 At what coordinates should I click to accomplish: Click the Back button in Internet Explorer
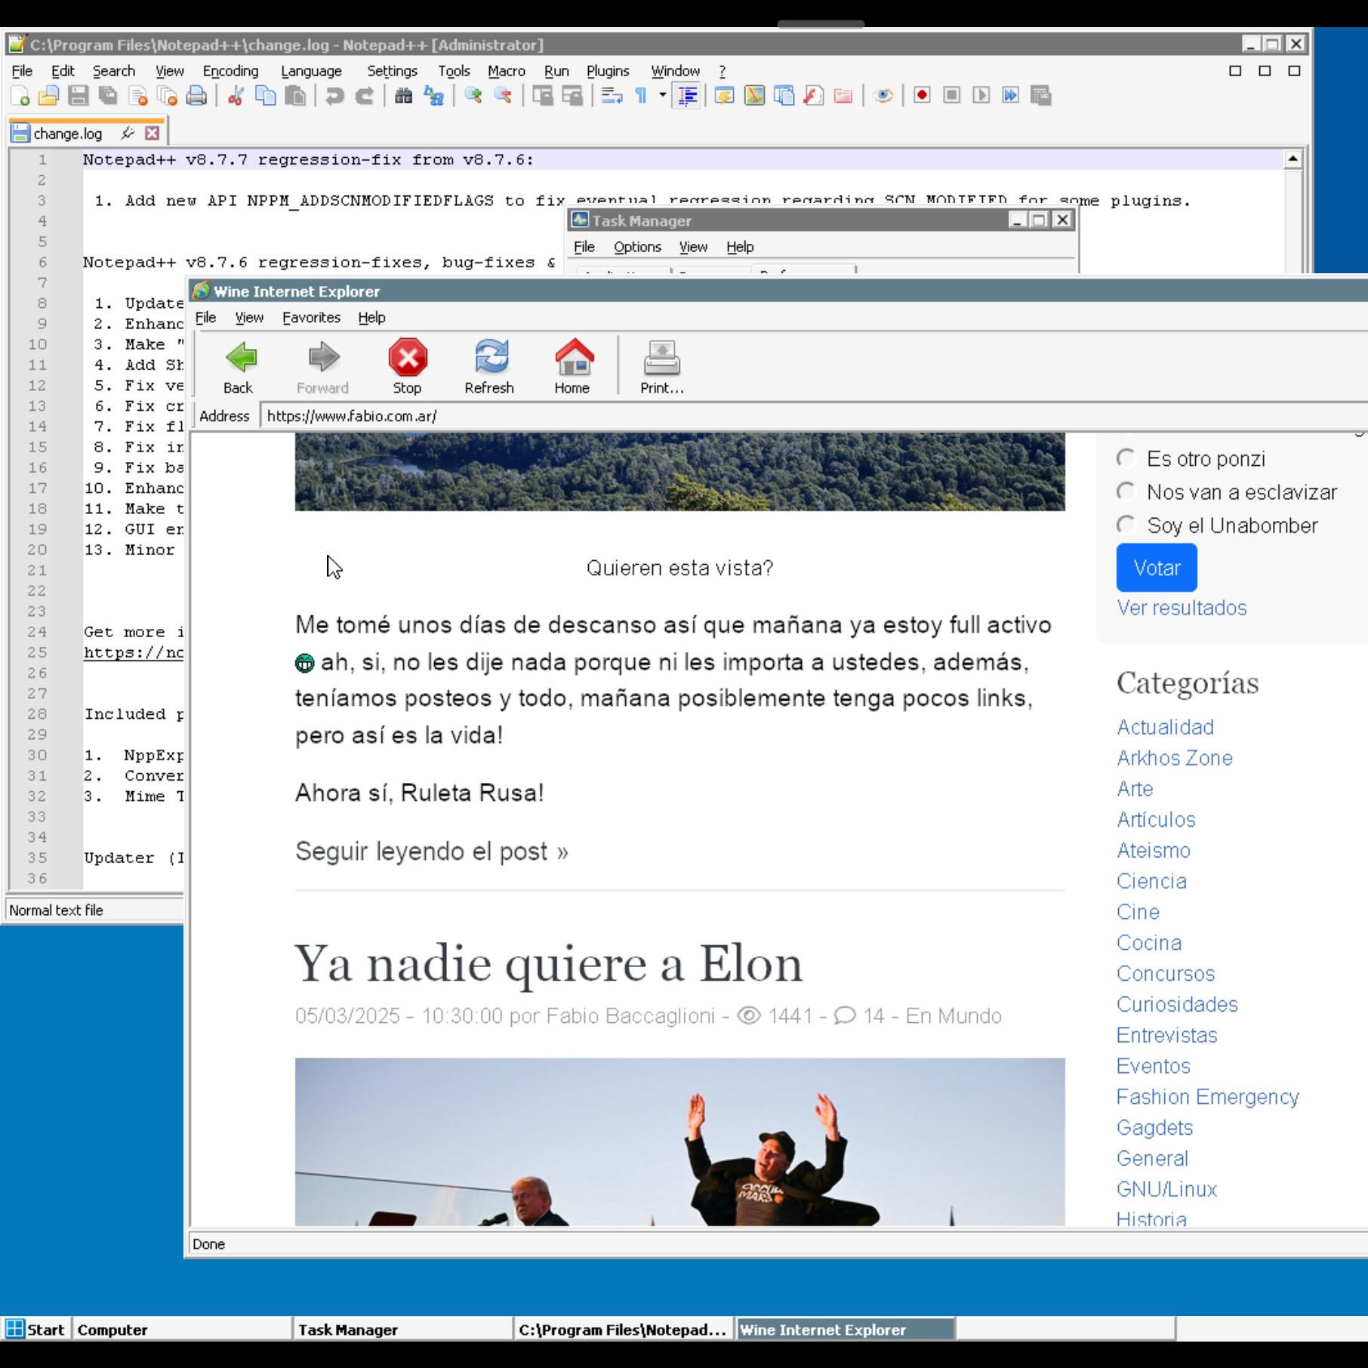239,367
